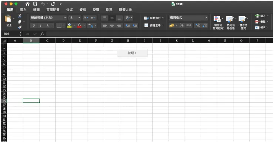The image size is (274, 143).
Task: Undo the last action
Action: pos(43,4)
